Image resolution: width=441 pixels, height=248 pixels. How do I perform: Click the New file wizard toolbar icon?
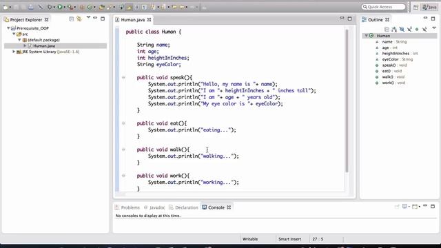6,7
